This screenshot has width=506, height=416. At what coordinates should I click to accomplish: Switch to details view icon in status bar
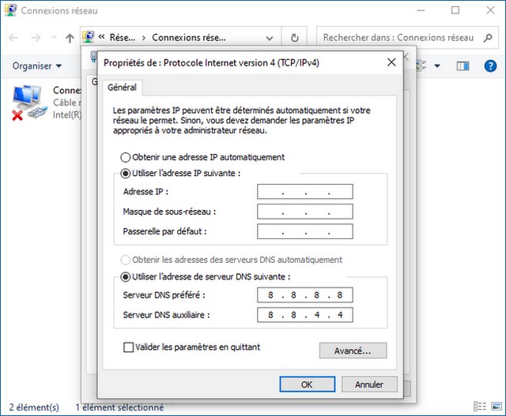pyautogui.click(x=480, y=407)
